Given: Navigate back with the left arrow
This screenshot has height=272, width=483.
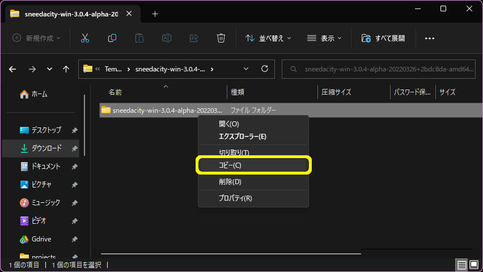Looking at the screenshot, I should (x=13, y=69).
